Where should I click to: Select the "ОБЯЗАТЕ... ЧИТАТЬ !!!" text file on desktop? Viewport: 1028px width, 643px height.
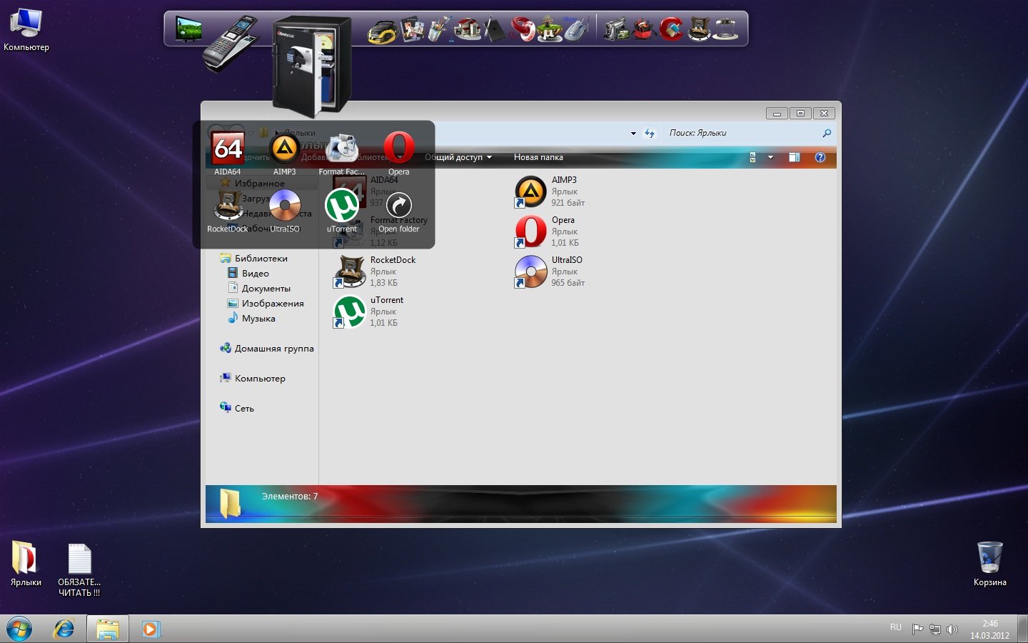(79, 570)
